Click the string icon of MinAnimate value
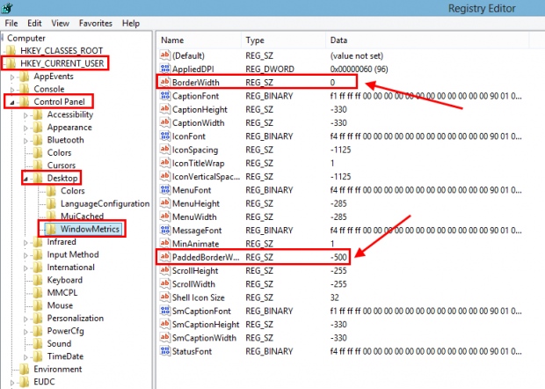Image resolution: width=545 pixels, height=389 pixels. click(164, 243)
